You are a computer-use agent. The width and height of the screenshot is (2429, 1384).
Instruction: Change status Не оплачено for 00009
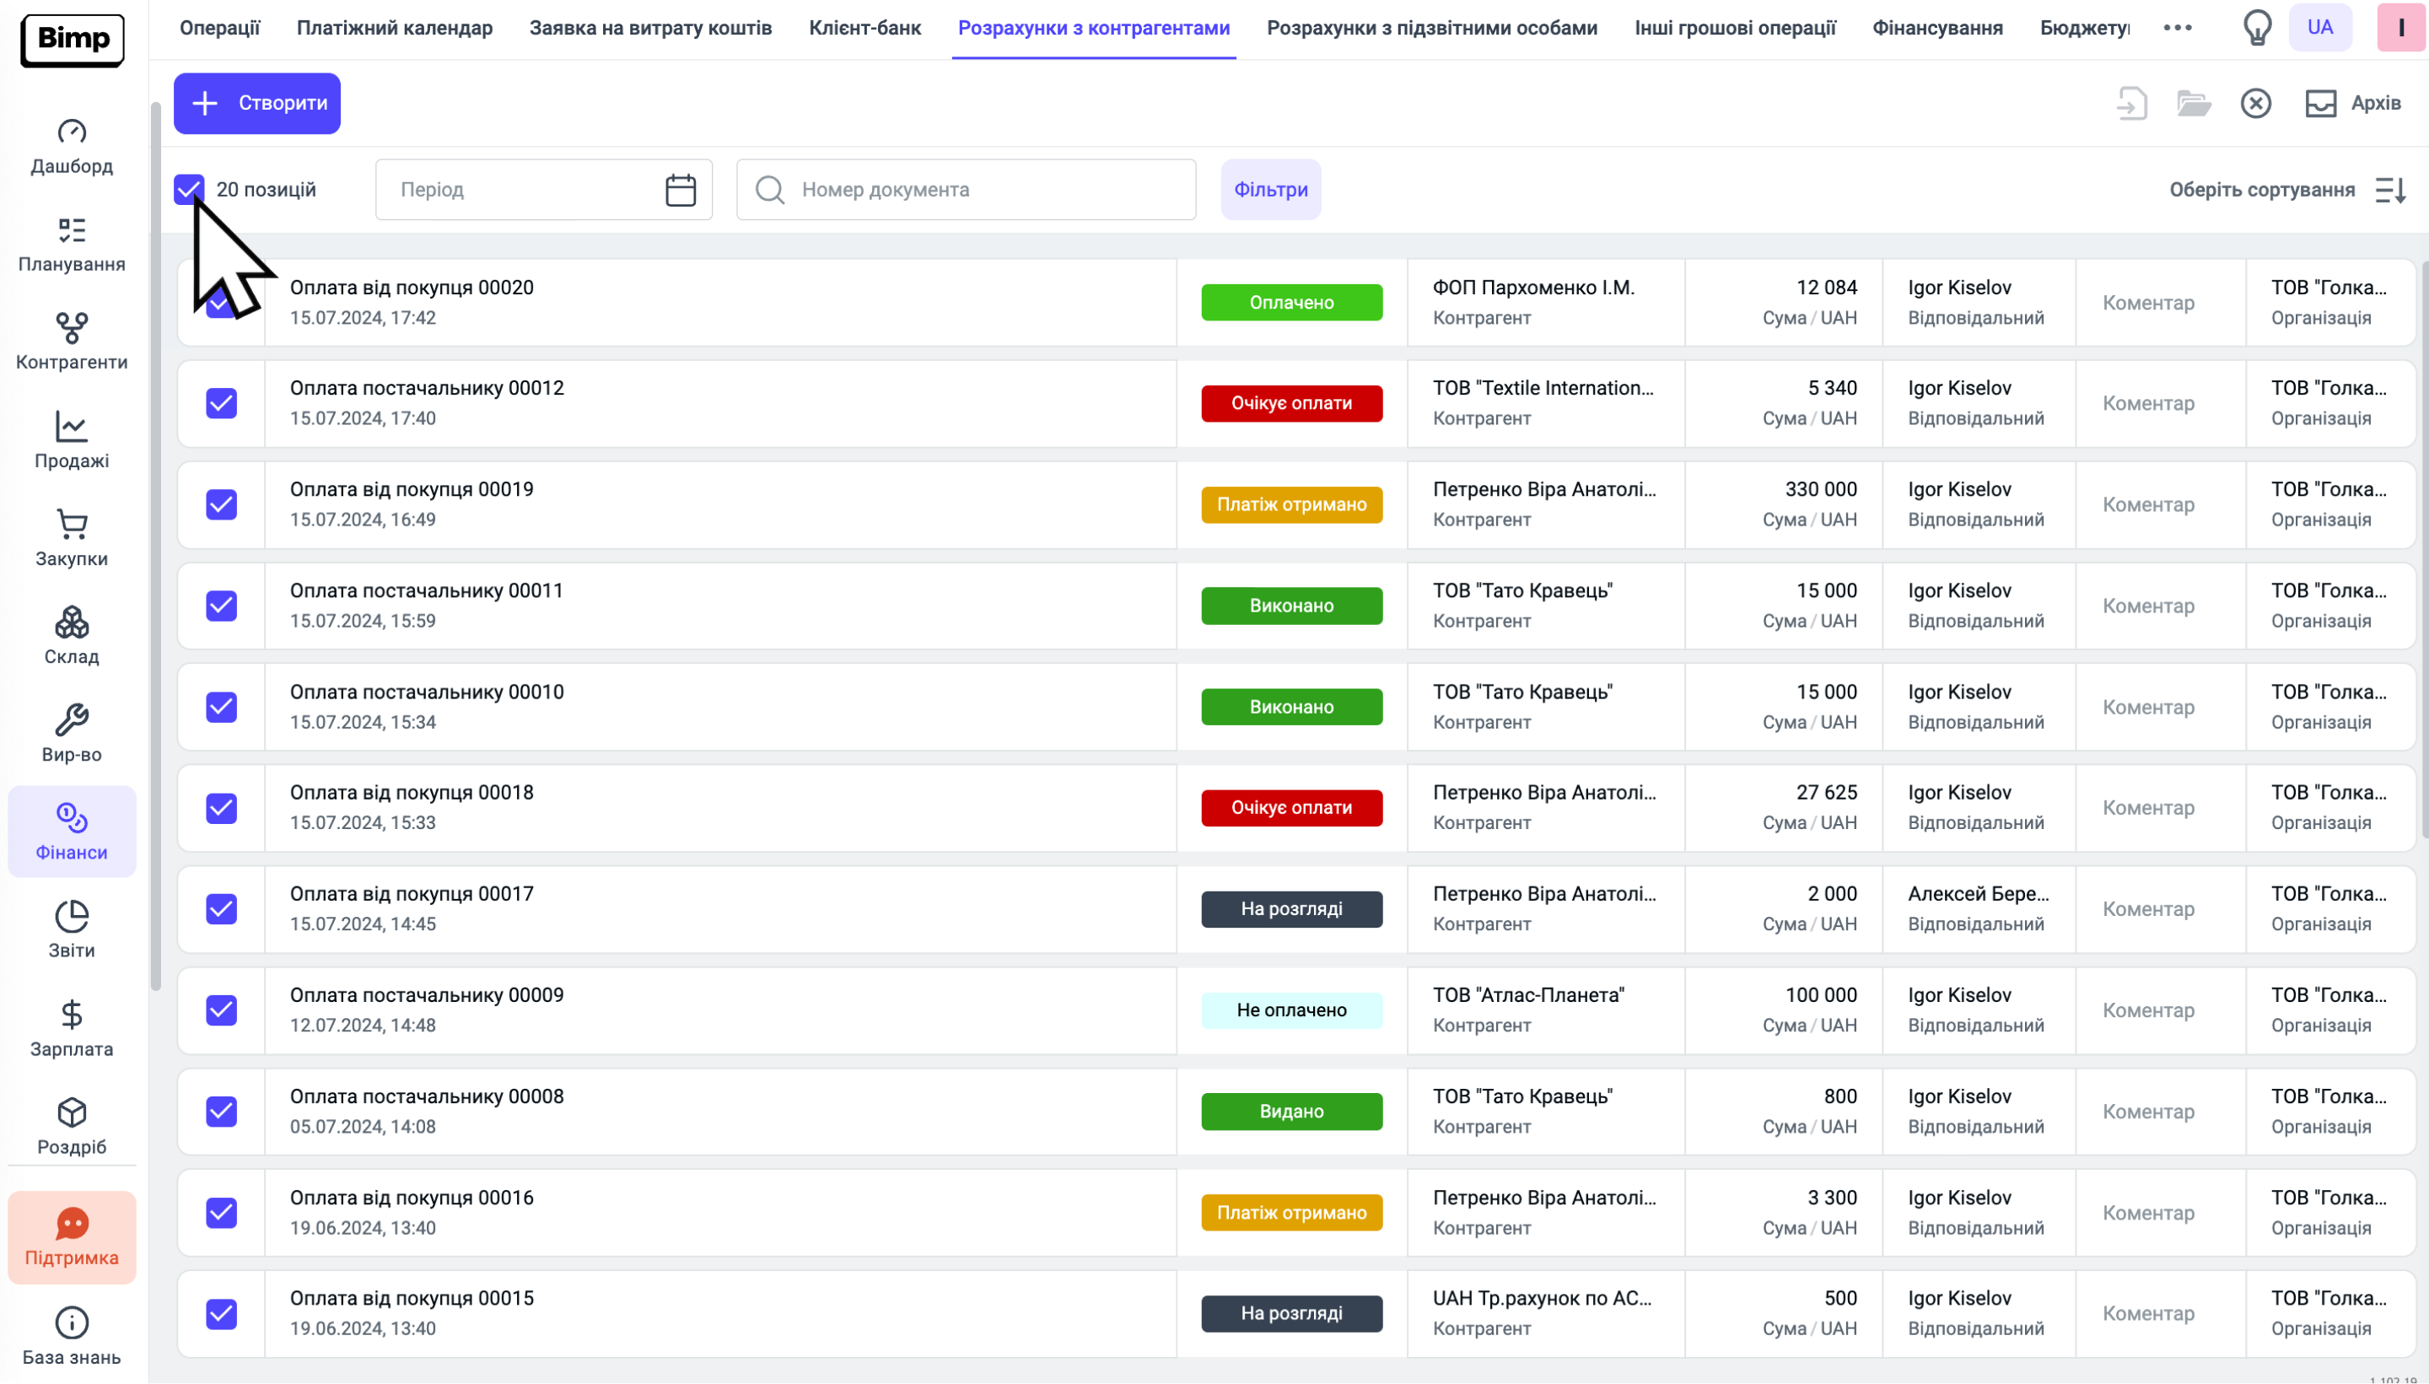coord(1291,1010)
